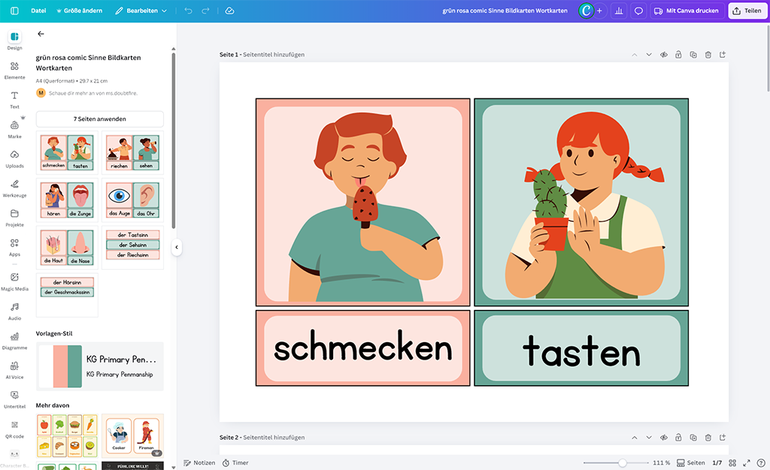770x470 pixels.
Task: Move Seite 1 up
Action: pos(634,54)
